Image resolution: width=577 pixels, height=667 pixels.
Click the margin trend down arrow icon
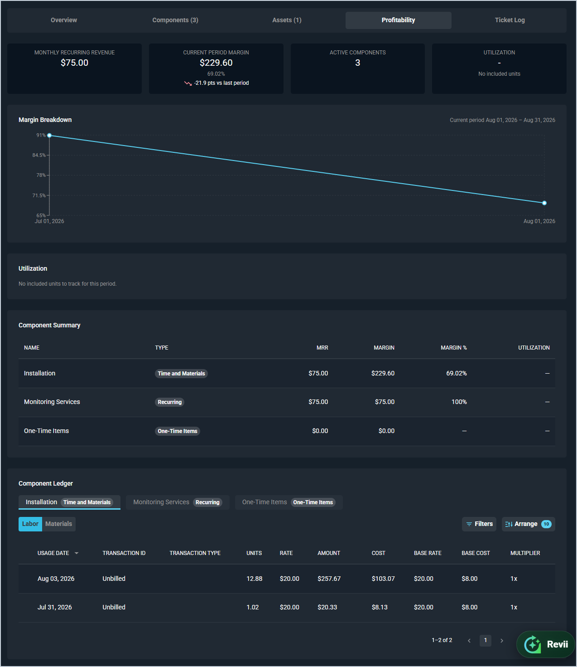(x=188, y=83)
